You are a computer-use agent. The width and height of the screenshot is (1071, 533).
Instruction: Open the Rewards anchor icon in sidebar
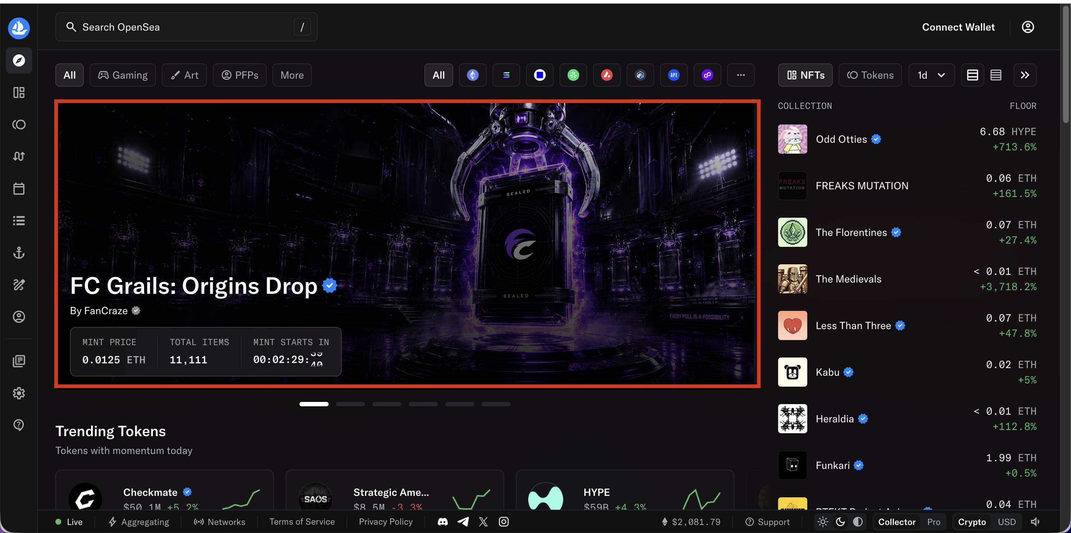click(19, 253)
